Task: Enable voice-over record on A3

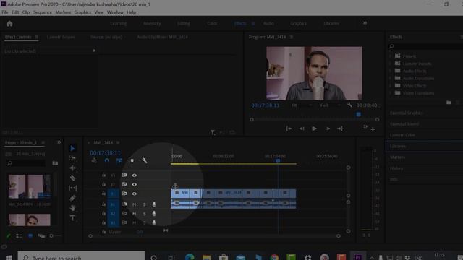Action: coord(154,222)
